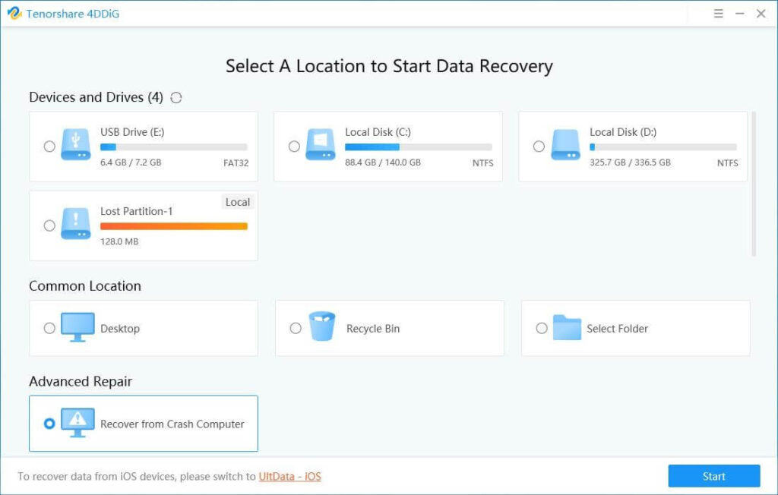This screenshot has height=495, width=778.
Task: Open the UltData - iOS link
Action: [289, 476]
